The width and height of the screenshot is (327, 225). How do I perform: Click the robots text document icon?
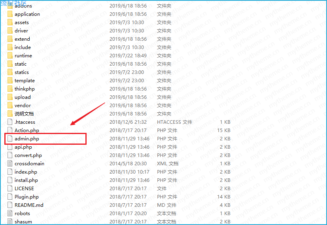(x=10, y=213)
